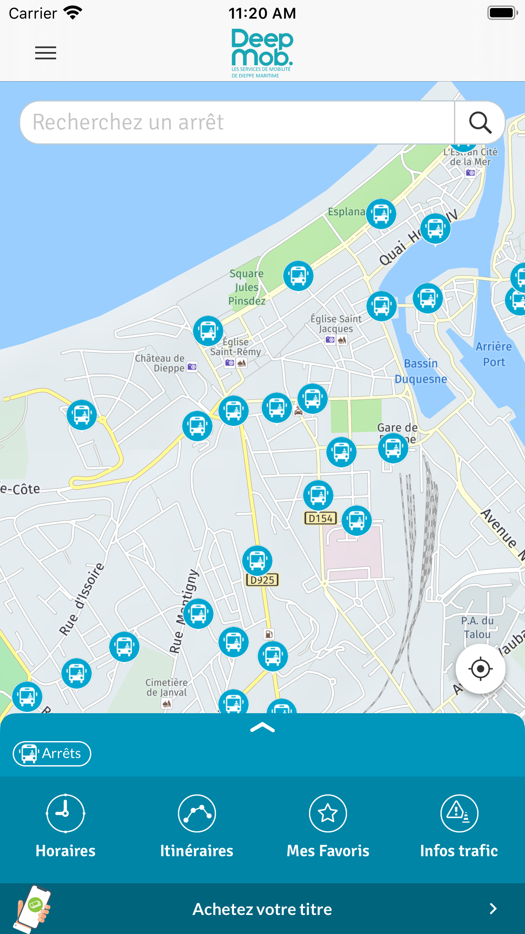
Task: Select bus stop near Gare de Dieppe
Action: pos(393,448)
